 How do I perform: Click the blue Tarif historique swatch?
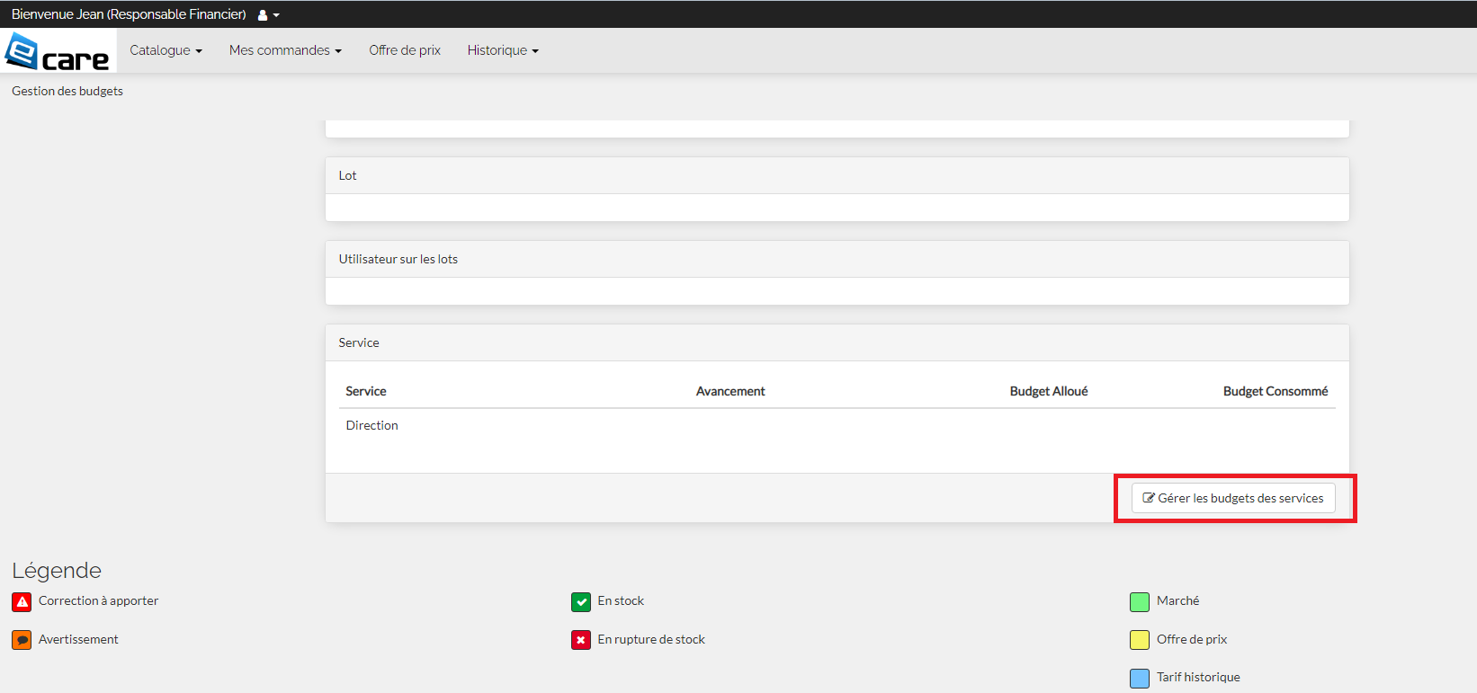pyautogui.click(x=1140, y=678)
